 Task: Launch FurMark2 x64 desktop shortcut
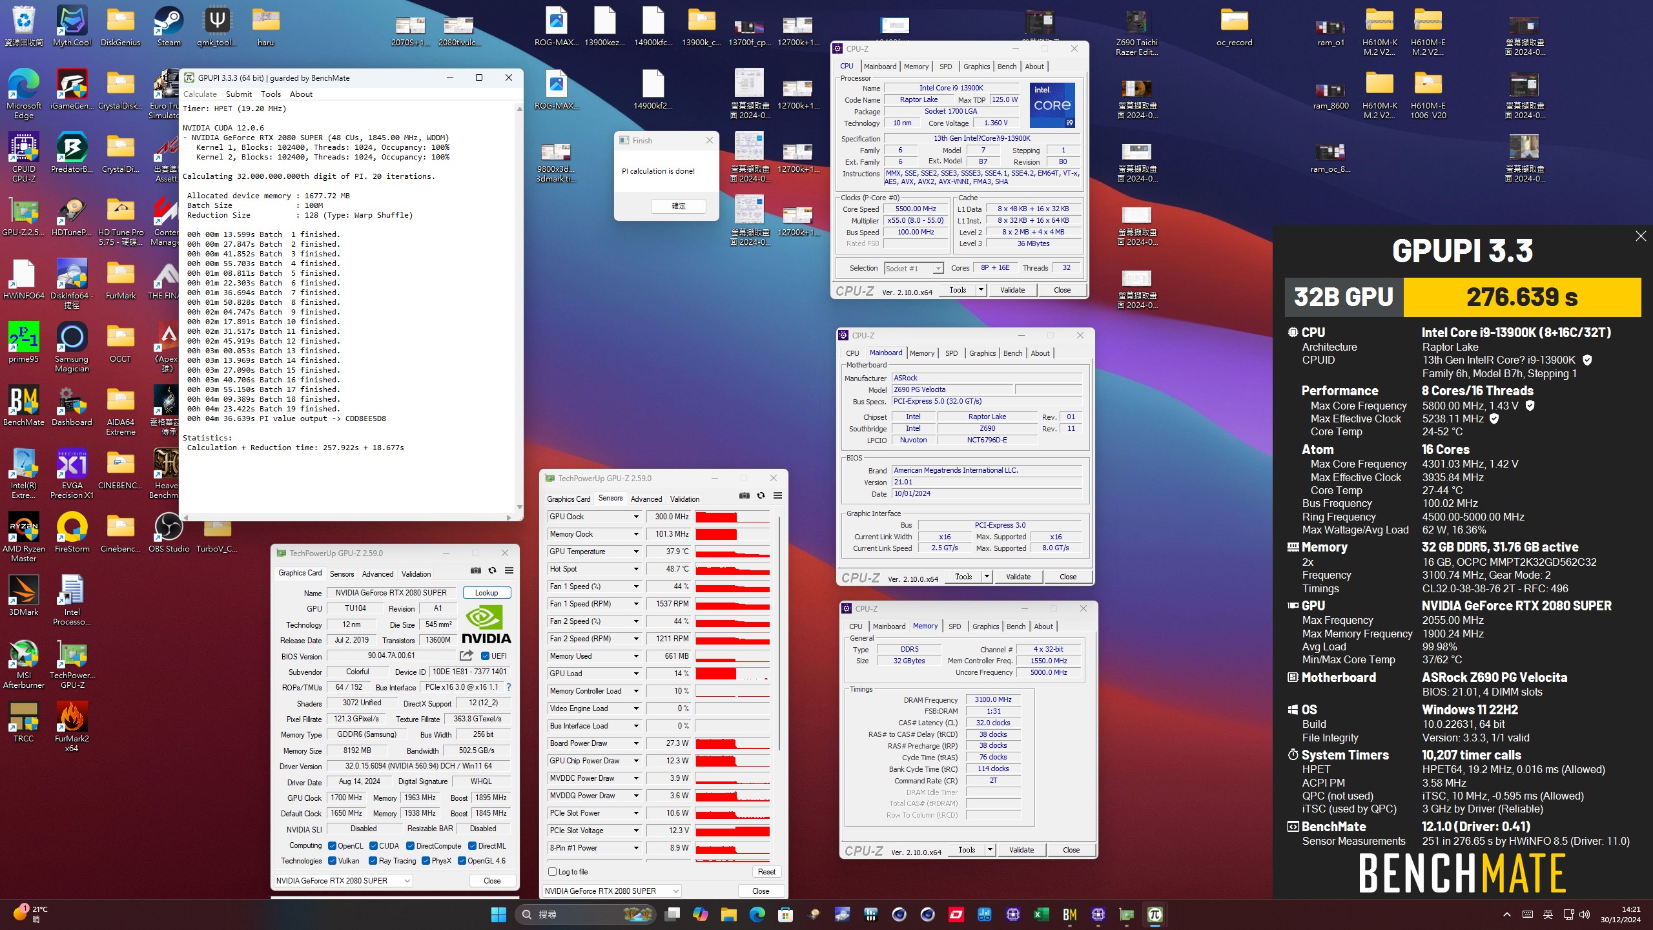(x=72, y=727)
